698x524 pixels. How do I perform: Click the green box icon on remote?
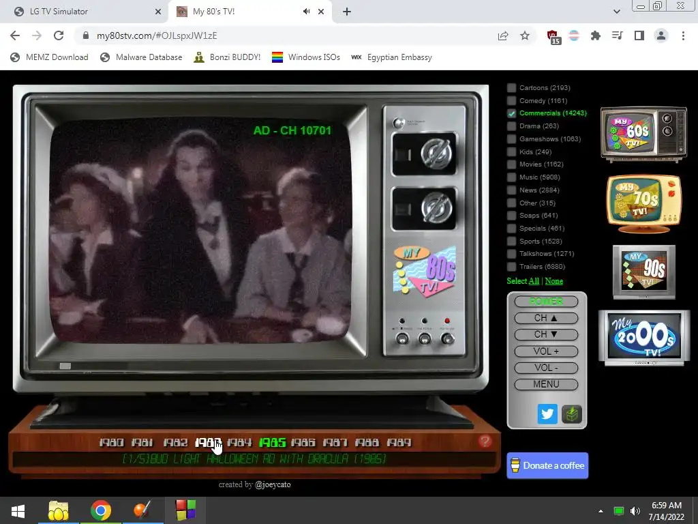572,414
